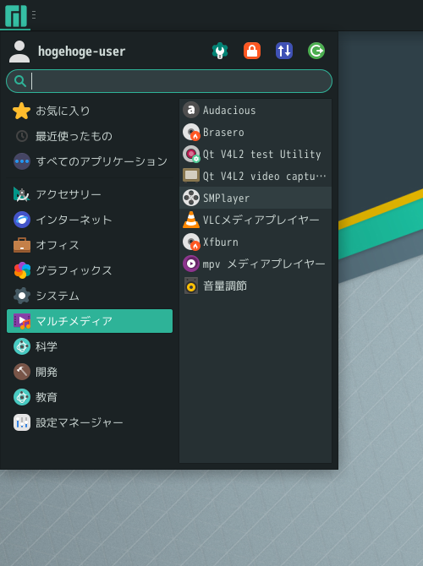Click the hogehoge-user name label
423x566 pixels.
(82, 52)
